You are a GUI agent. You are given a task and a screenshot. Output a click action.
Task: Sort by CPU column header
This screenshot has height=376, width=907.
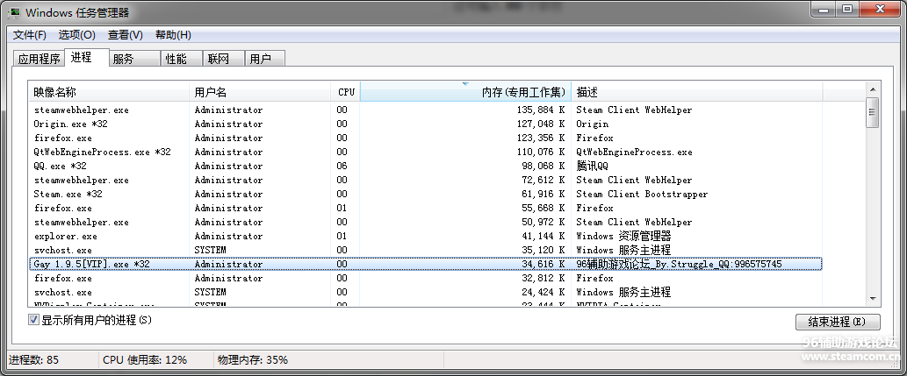coord(346,92)
